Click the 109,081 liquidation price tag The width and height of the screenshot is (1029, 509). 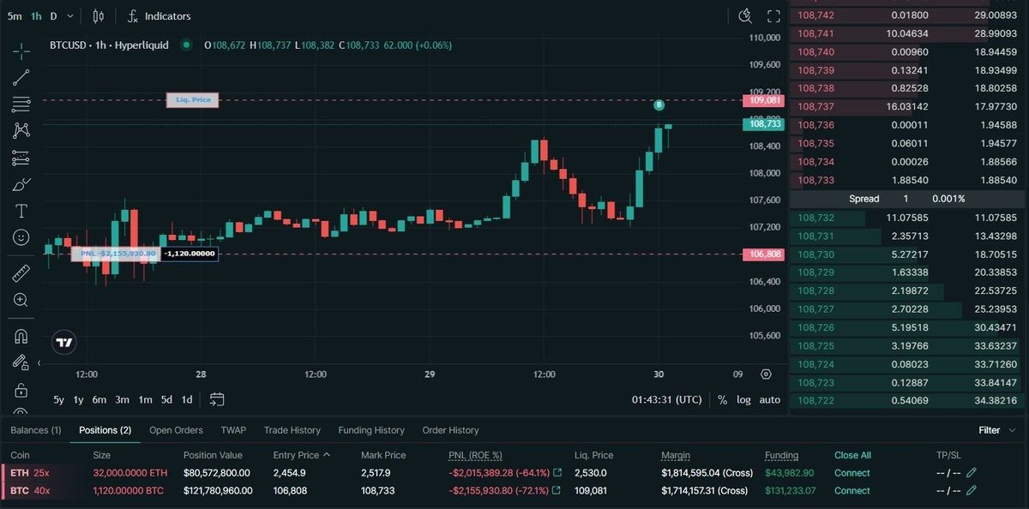765,100
